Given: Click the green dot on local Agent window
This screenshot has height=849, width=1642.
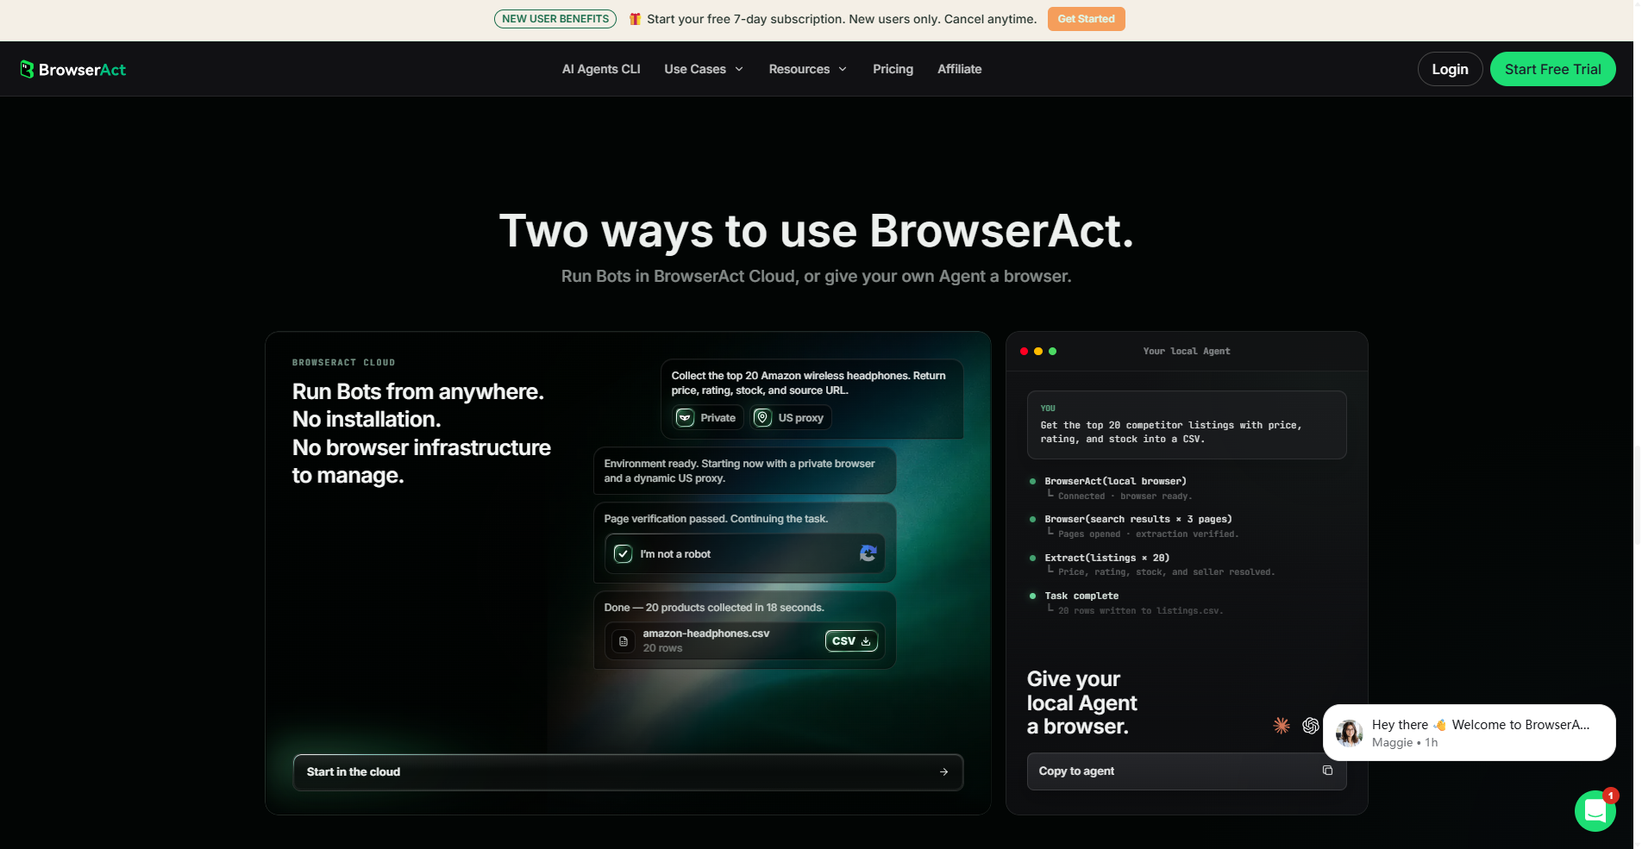Looking at the screenshot, I should pyautogui.click(x=1052, y=352).
